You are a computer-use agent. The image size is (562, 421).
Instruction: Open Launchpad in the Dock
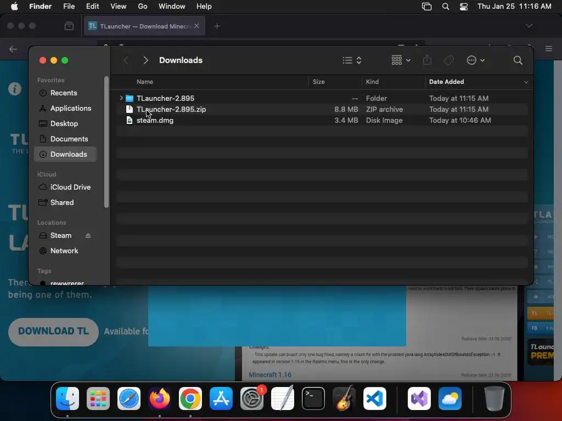point(98,399)
